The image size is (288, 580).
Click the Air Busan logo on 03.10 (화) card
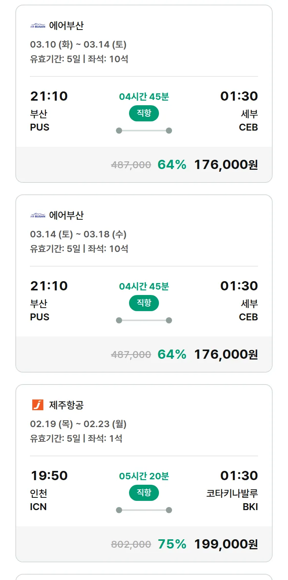(38, 26)
